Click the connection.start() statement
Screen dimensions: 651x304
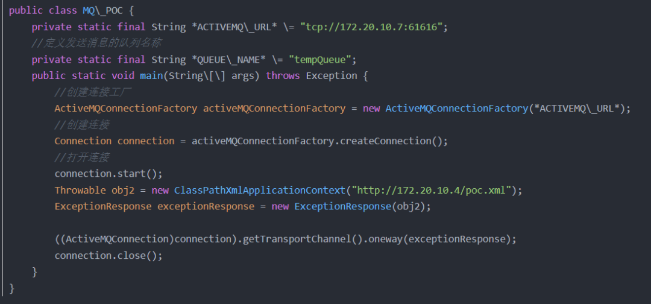[108, 174]
